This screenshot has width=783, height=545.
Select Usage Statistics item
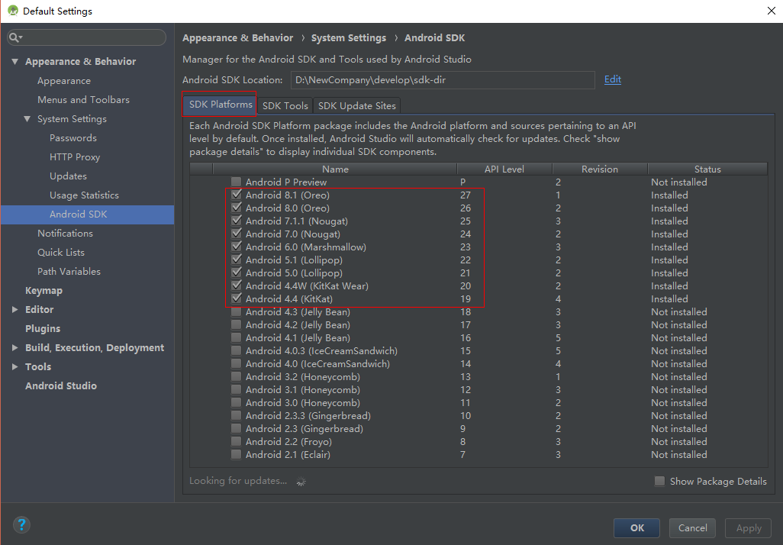[x=84, y=195]
